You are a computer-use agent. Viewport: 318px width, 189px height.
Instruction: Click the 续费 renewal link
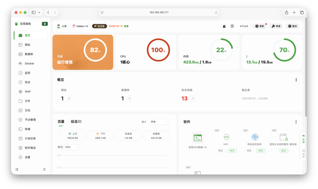point(127,26)
